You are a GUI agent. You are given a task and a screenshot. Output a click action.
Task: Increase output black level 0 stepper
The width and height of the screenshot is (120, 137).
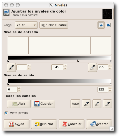[x=19, y=88]
